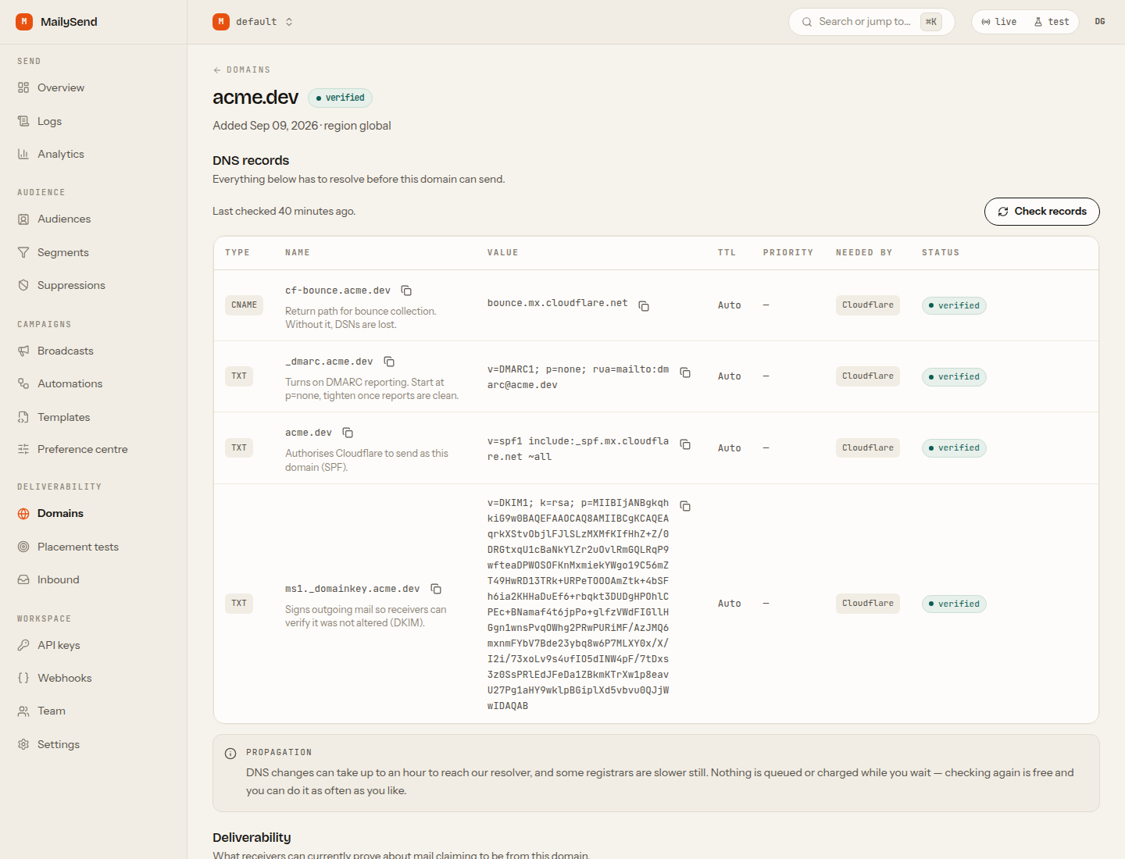Click the verified status of the DKIM record
1125x859 pixels.
(954, 604)
